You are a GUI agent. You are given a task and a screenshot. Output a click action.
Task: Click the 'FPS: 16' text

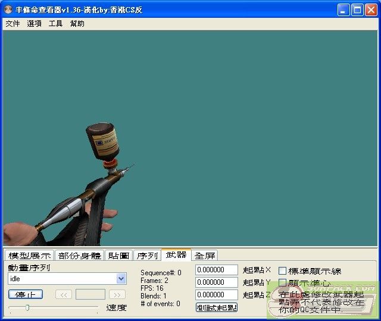point(152,288)
